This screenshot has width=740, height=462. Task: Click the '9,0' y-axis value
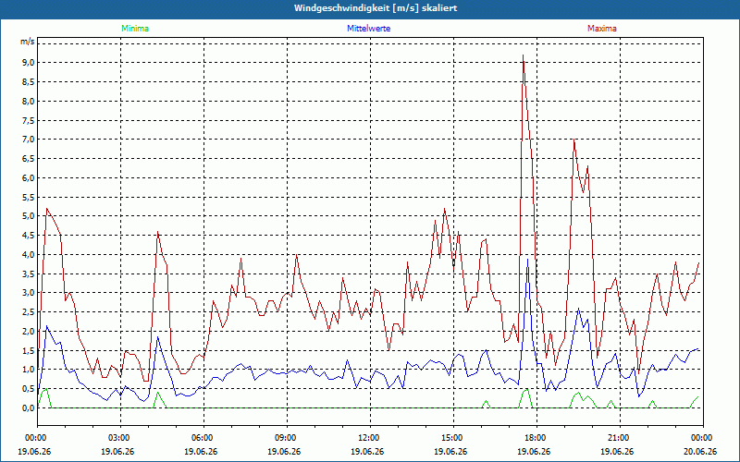pyautogui.click(x=29, y=63)
